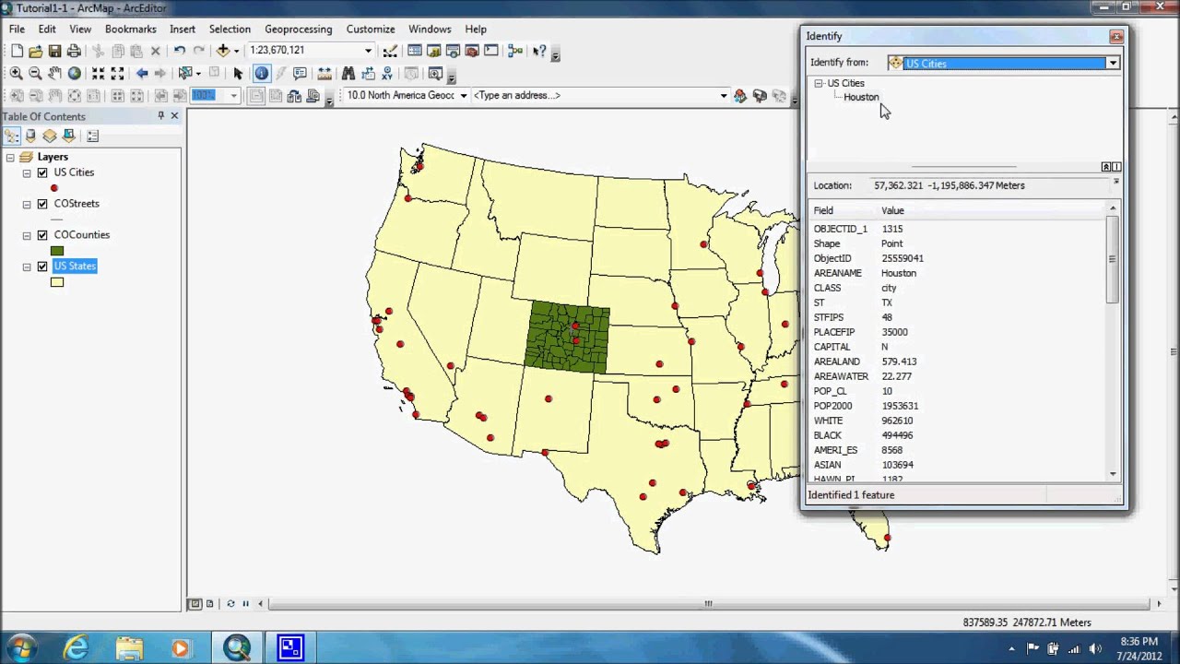Image resolution: width=1180 pixels, height=664 pixels.
Task: Select the Pan tool
Action: pyautogui.click(x=54, y=73)
